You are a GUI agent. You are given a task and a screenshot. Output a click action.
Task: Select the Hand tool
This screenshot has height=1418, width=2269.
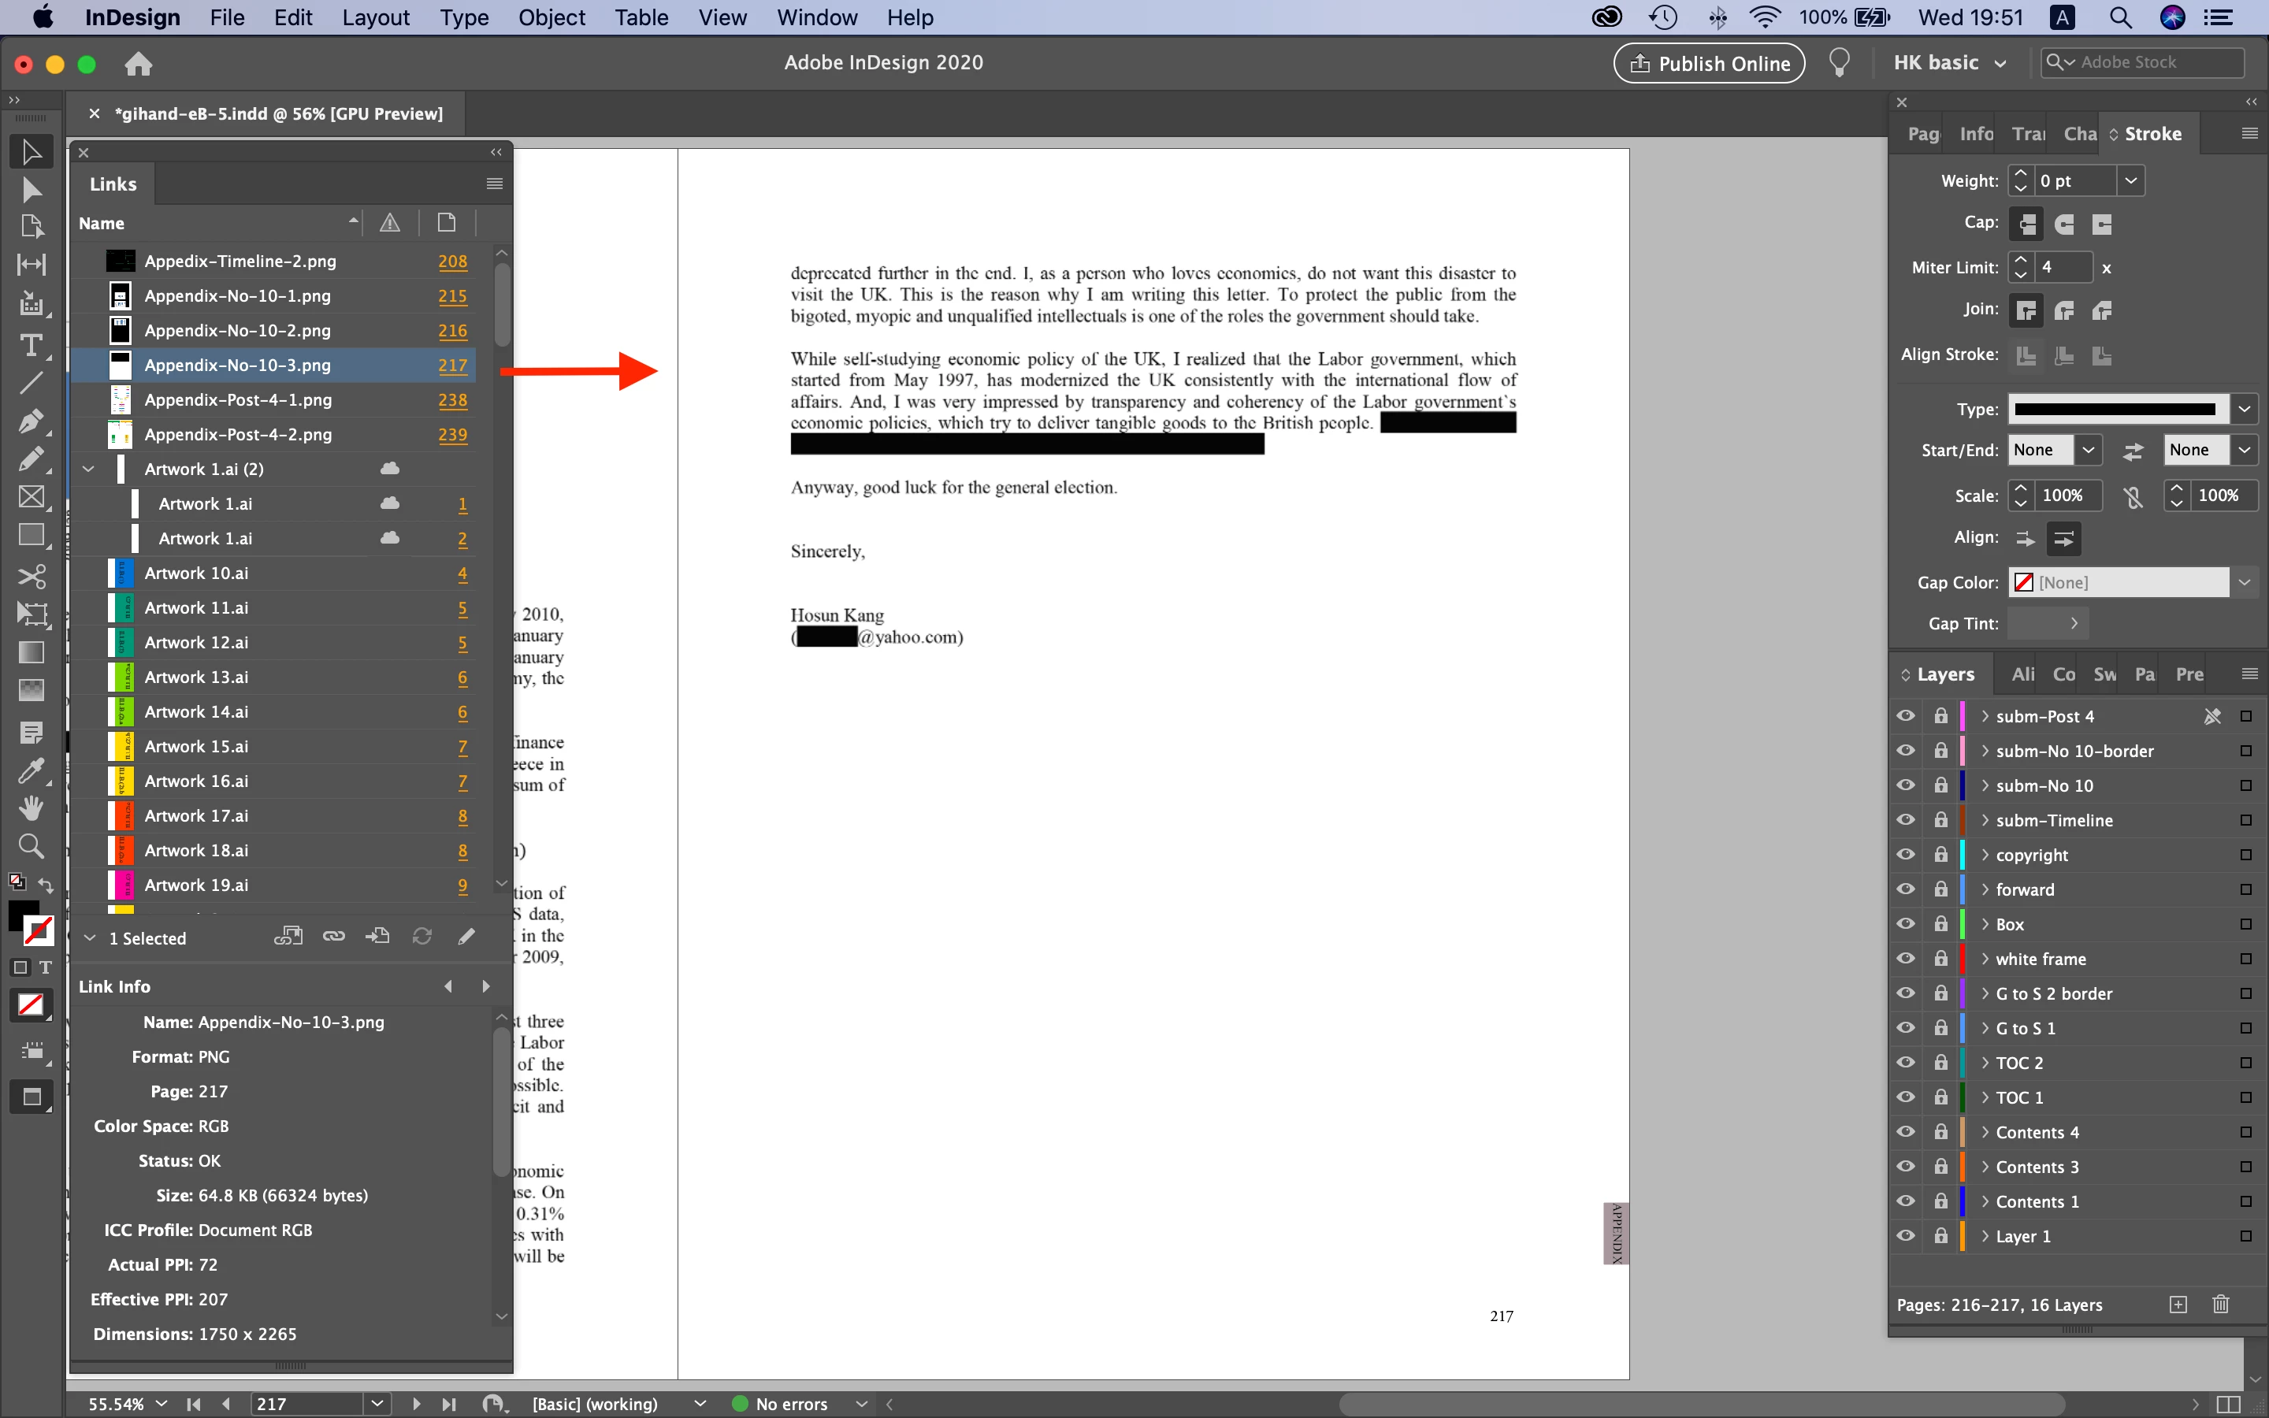31,808
